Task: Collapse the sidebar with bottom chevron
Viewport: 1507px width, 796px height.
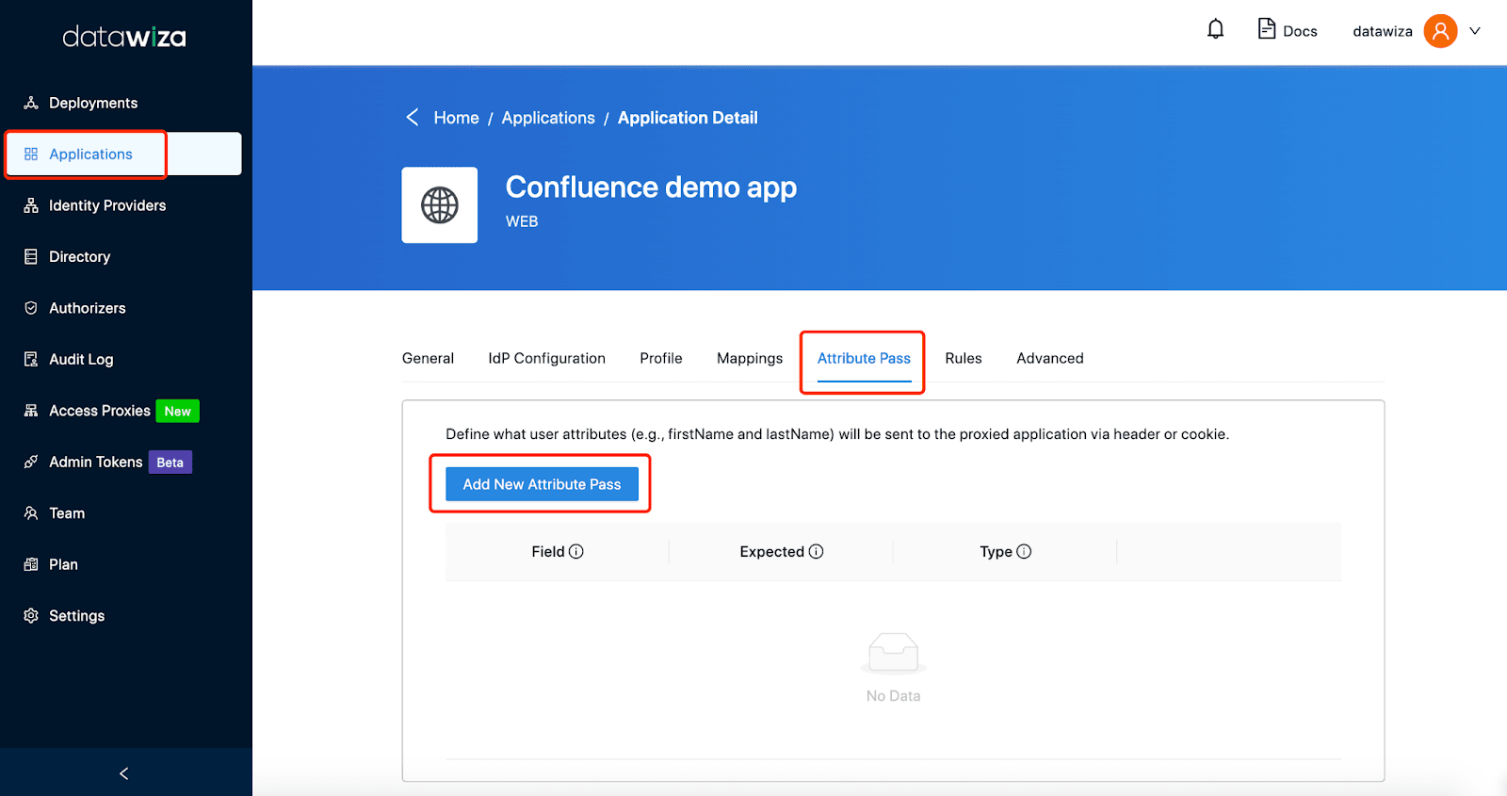Action: pos(124,773)
